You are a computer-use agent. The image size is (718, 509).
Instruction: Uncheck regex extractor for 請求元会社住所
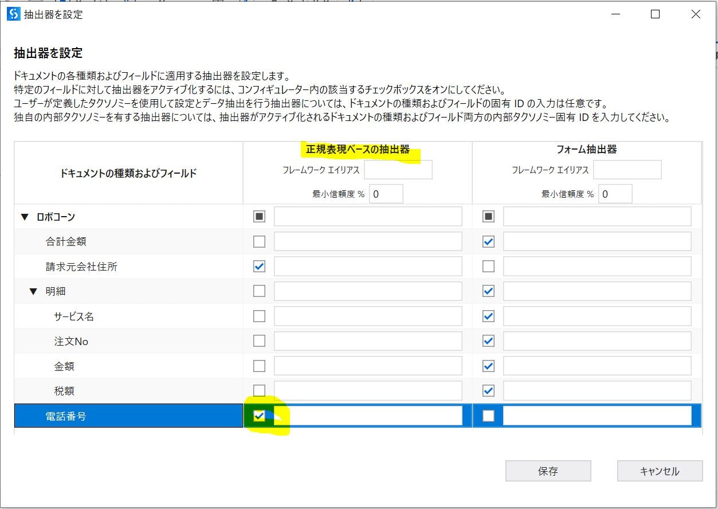click(258, 266)
